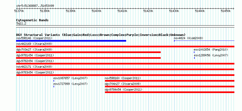
Task: Open variant nsv462169 (Itsara2009) label
Action: click(x=34, y=44)
